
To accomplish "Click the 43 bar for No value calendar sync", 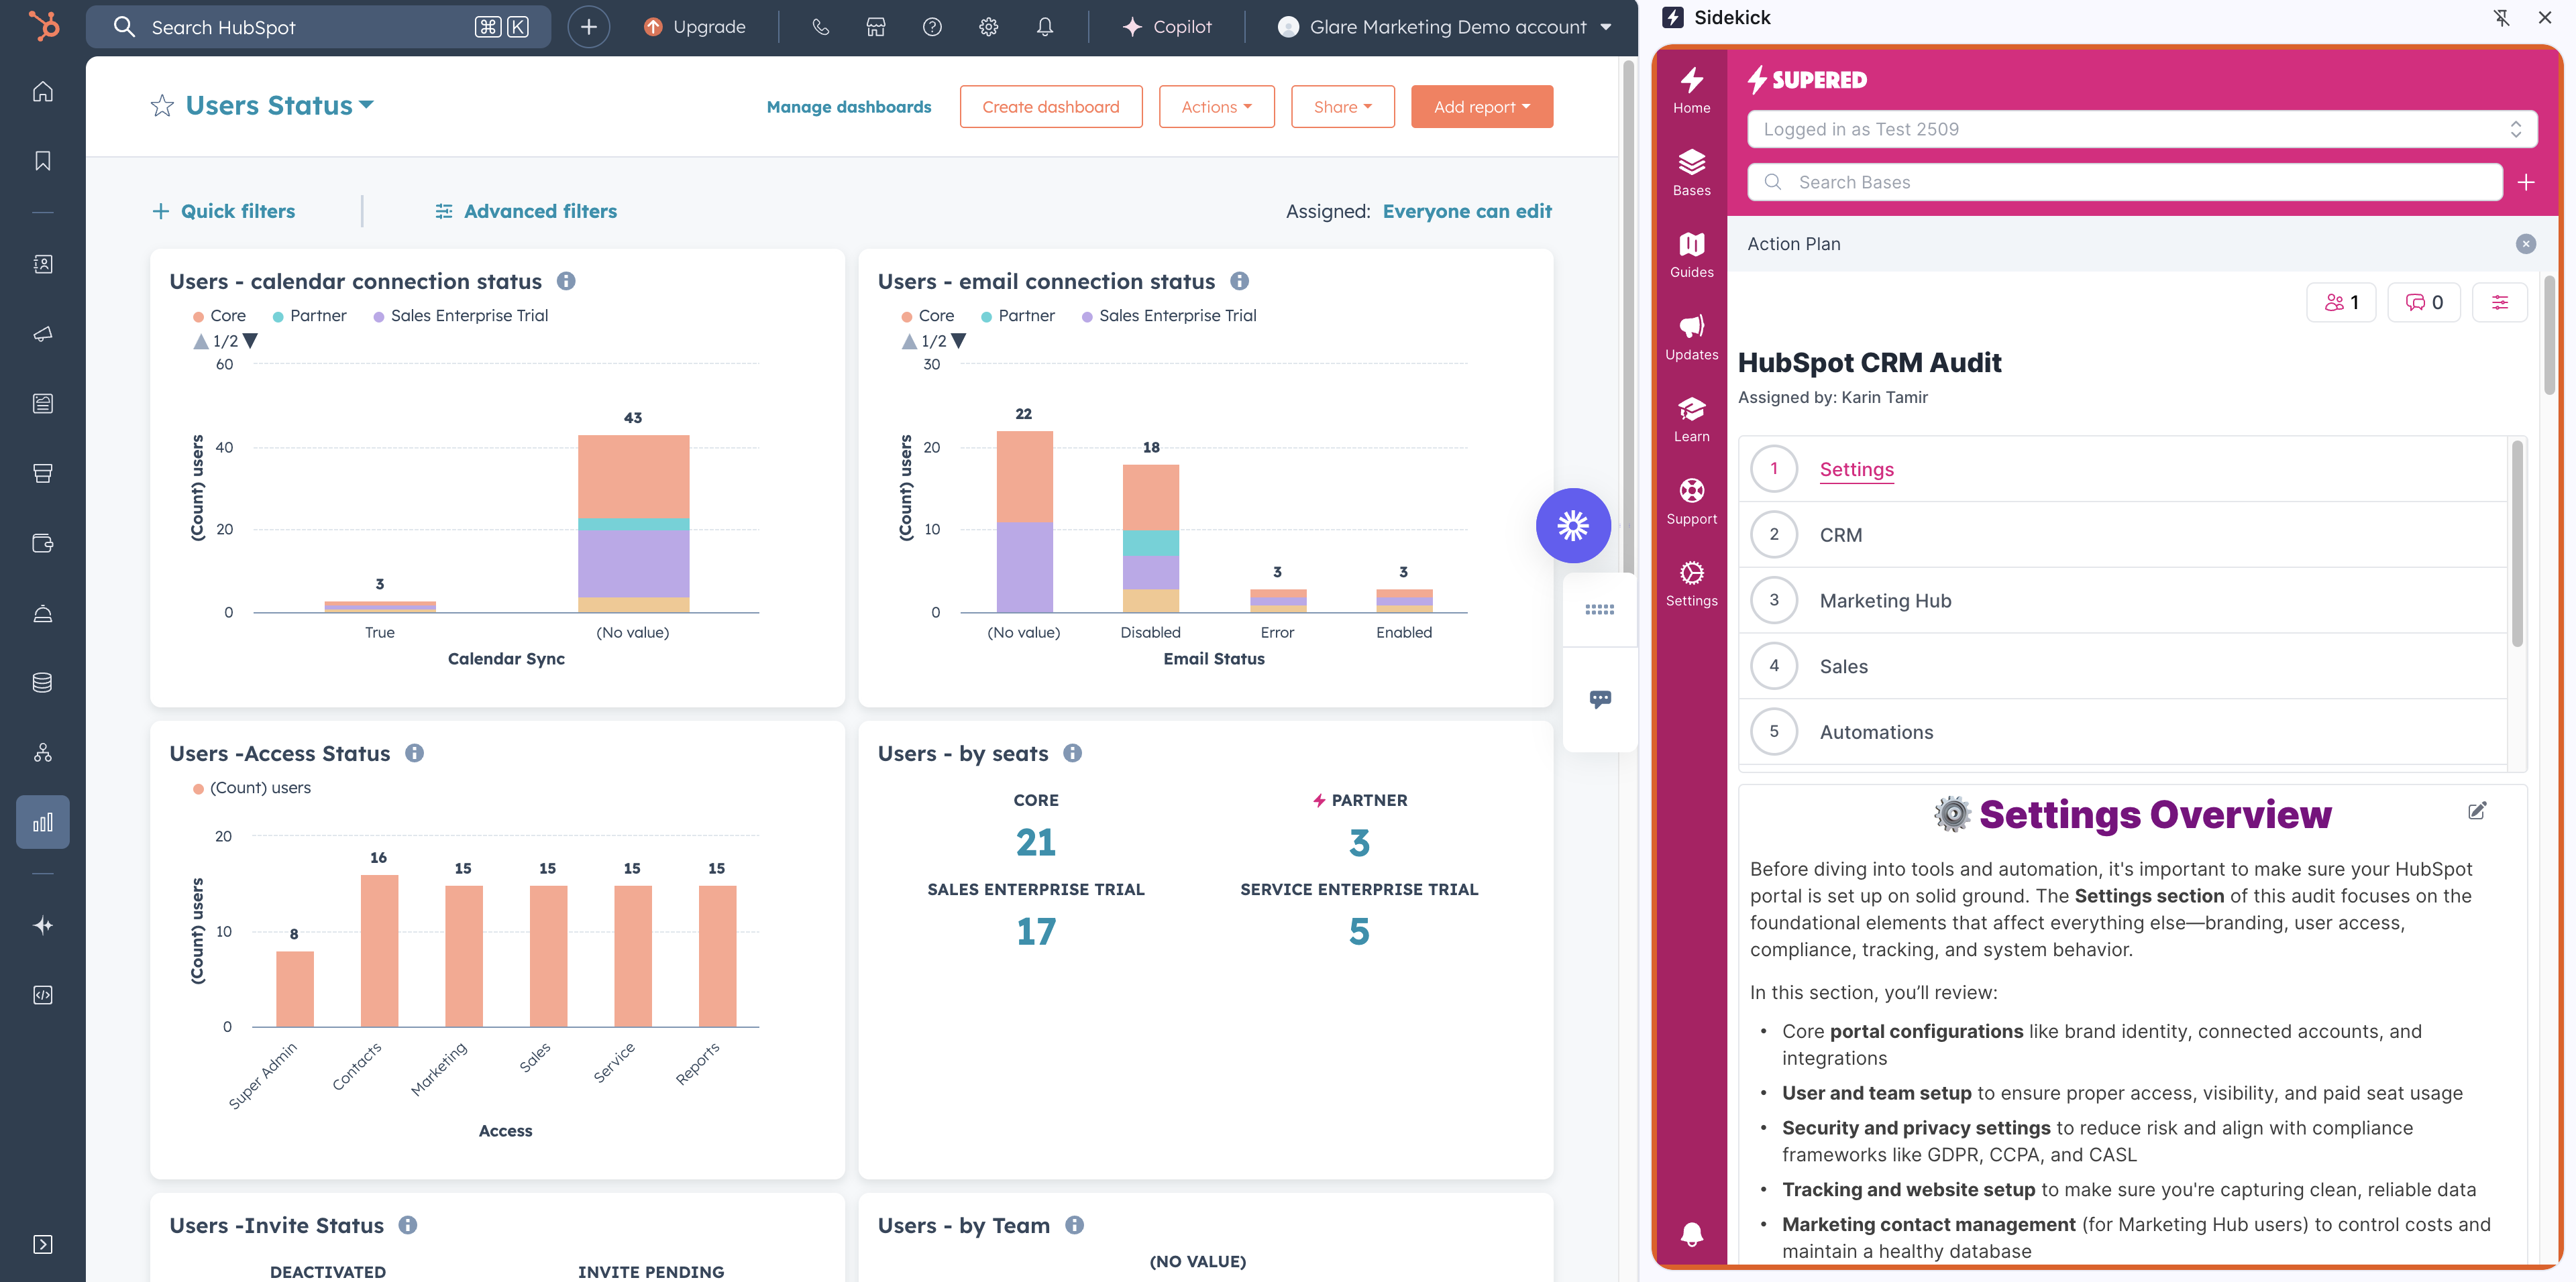I will (633, 522).
